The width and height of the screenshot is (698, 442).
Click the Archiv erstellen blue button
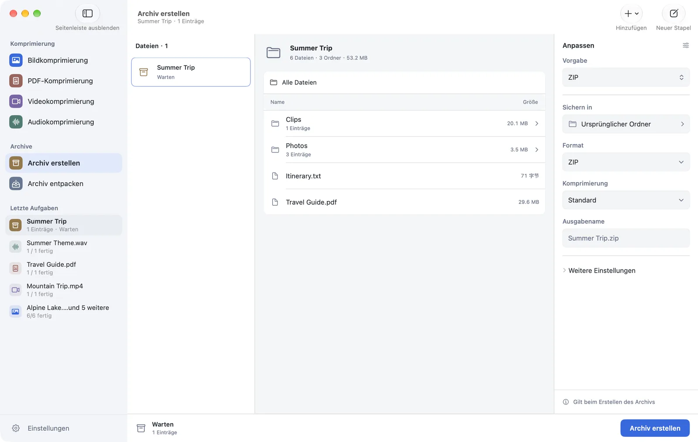[x=655, y=428]
